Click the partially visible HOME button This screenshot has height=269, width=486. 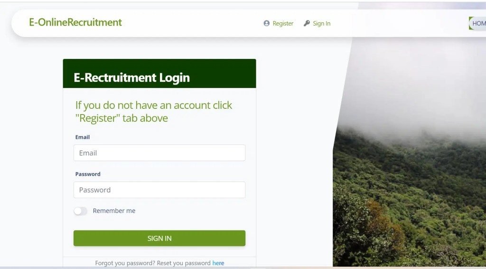(477, 23)
